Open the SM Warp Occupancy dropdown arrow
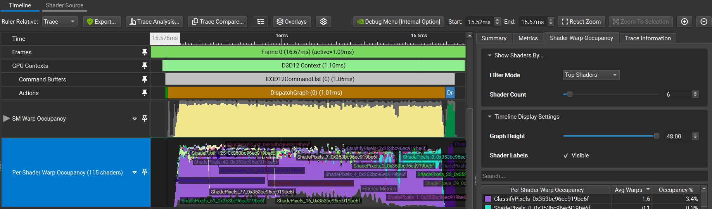Screen dimensions: 712x209 pyautogui.click(x=135, y=119)
